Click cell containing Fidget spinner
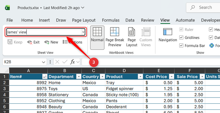Image resolution: width=220 pixels, height=113 pixels. tap(124, 89)
